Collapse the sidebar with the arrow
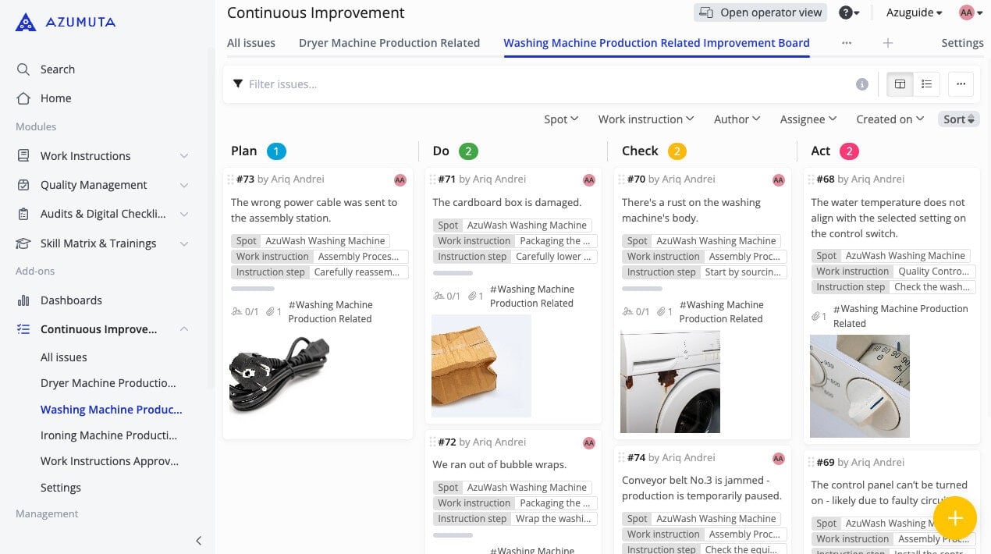Screen dimensions: 991x554 coord(198,540)
